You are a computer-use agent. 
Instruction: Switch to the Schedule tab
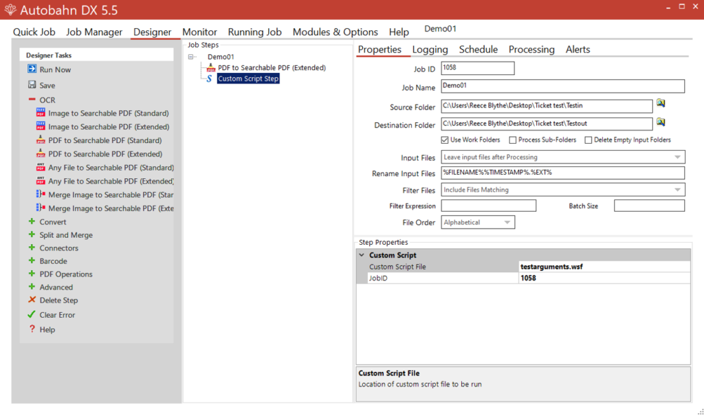[x=478, y=50]
